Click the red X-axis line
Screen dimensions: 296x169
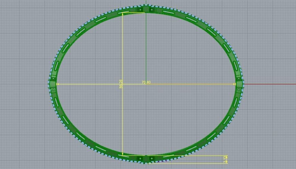tap(270, 84)
